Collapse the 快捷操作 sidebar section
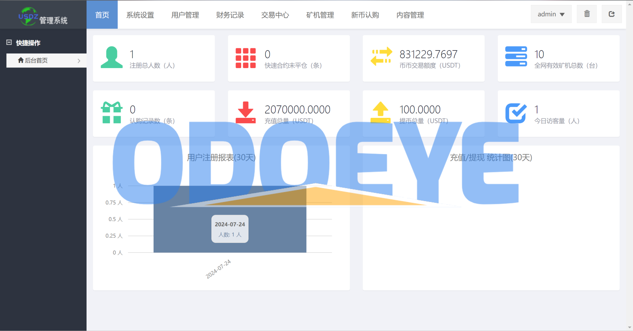 pyautogui.click(x=9, y=43)
